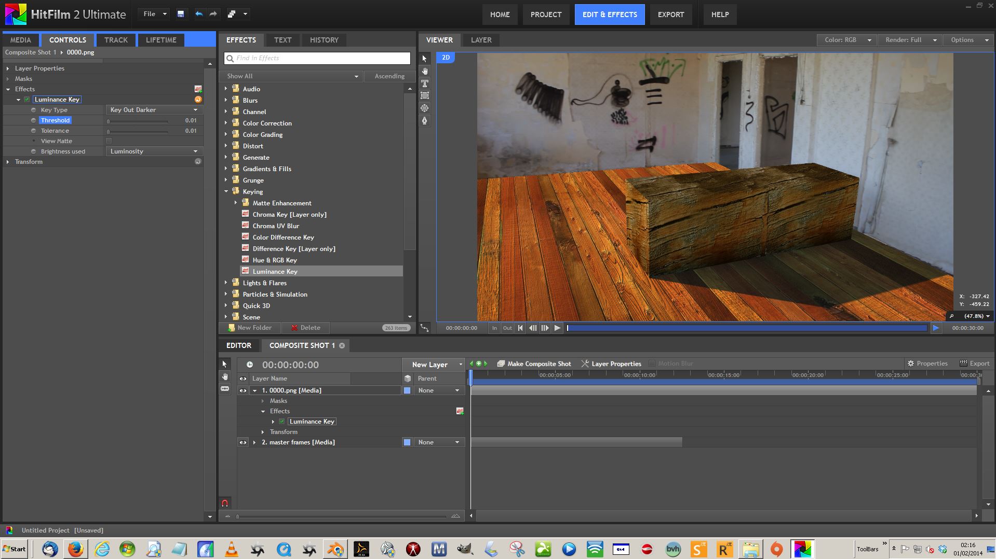Image resolution: width=996 pixels, height=559 pixels.
Task: Click the Find in Effects search field
Action: 317,58
